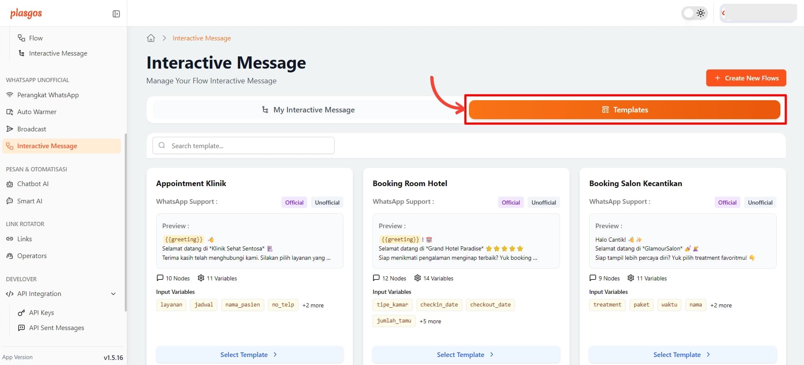This screenshot has height=365, width=804.
Task: Click the waktu variable tag
Action: (669, 305)
